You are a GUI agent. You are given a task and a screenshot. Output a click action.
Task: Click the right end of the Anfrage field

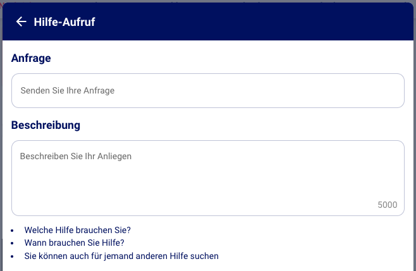[386, 91]
